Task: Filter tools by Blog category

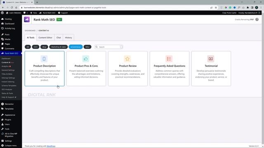Action: pos(44,47)
